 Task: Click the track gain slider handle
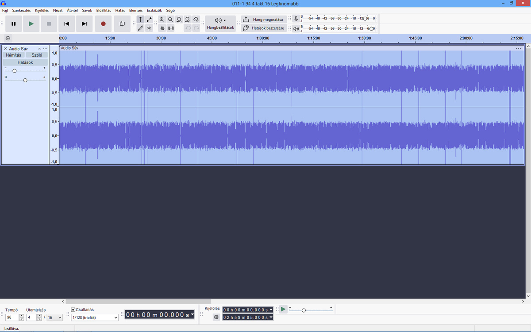point(15,71)
